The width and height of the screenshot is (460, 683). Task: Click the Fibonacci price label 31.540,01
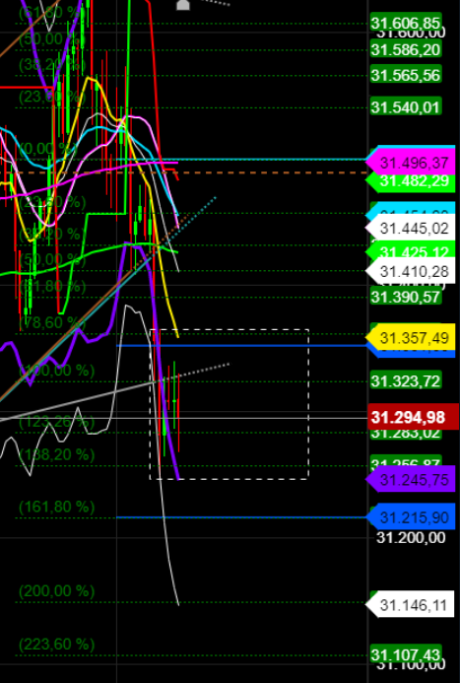tap(406, 106)
